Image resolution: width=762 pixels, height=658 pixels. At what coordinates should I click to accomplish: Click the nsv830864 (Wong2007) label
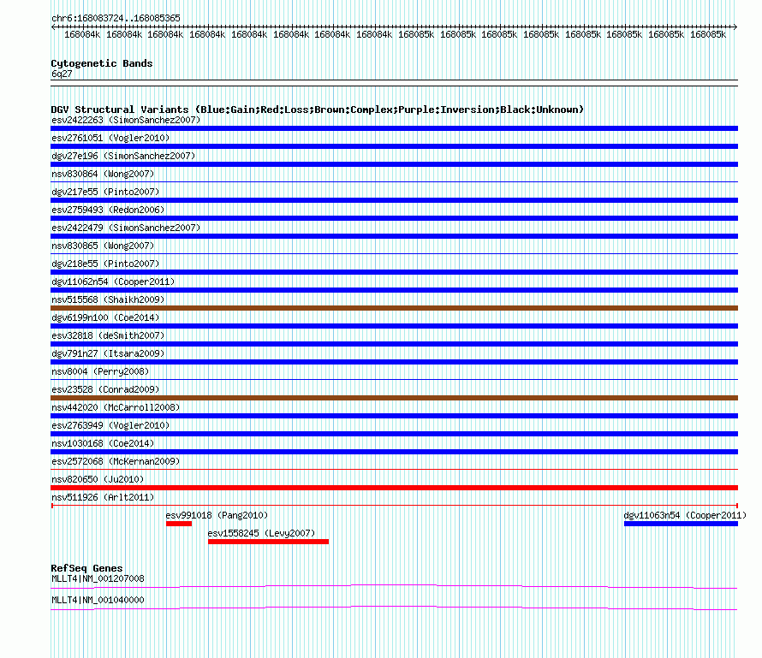[x=103, y=174]
